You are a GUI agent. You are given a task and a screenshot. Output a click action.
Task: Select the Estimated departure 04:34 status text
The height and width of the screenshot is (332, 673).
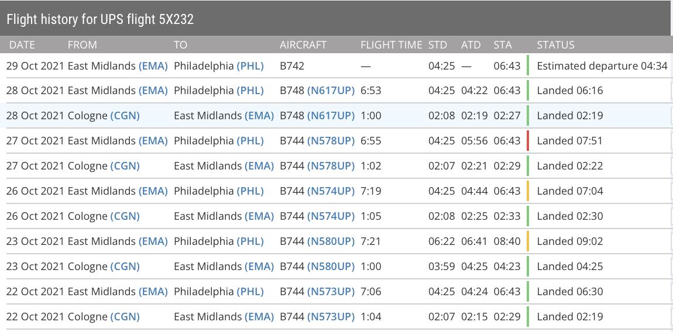tap(602, 65)
